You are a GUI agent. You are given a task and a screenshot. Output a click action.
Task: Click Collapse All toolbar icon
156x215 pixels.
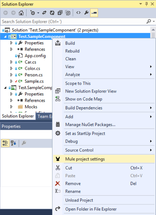[x=60, y=13]
